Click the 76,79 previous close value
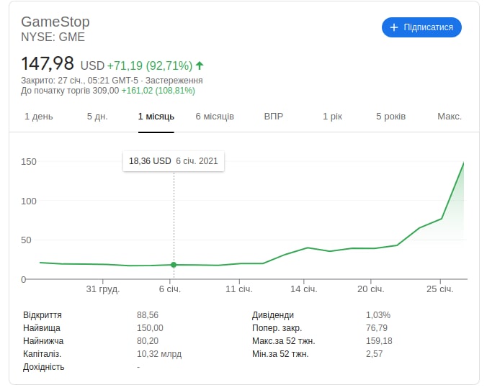487x390 pixels. [x=377, y=328]
